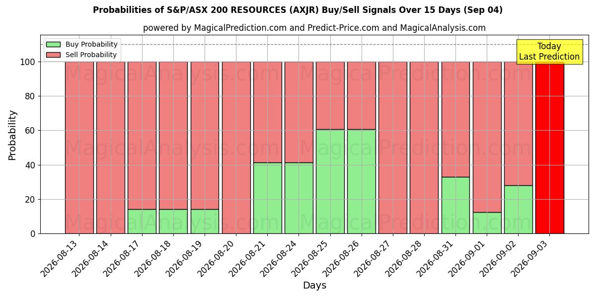Click the y-axis tick label 20
This screenshot has height=298, width=596.
[30, 200]
